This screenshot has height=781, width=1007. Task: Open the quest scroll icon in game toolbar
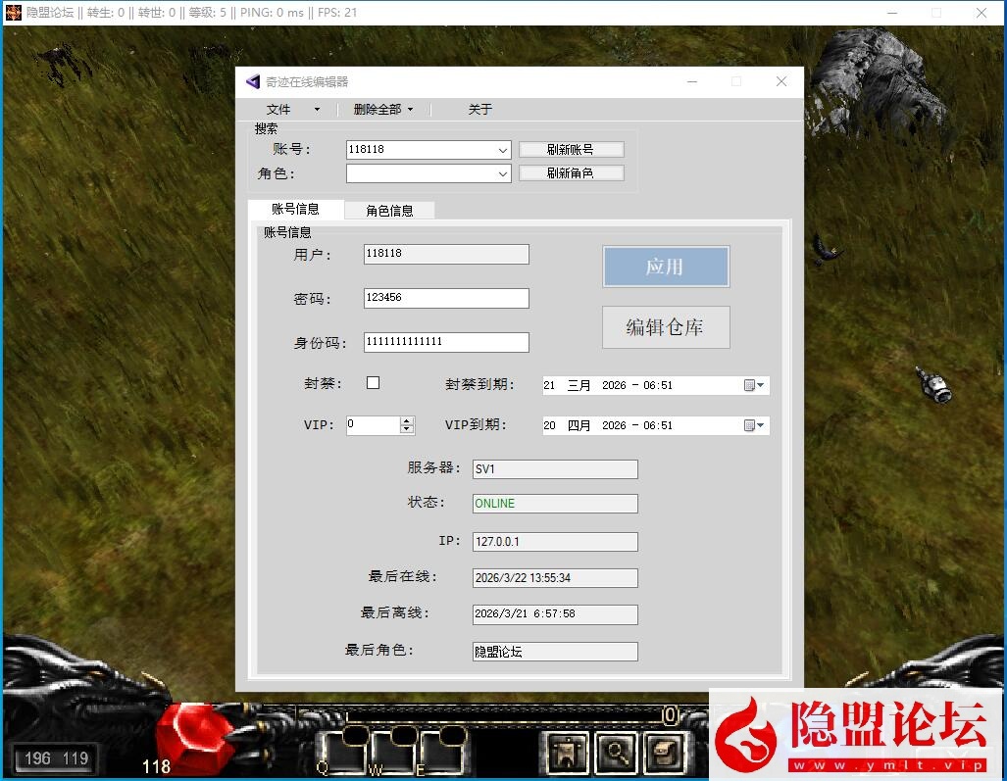pos(664,753)
